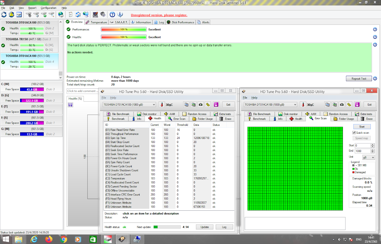The height and width of the screenshot is (244, 381).
Task: Open the Configuration menu
Action: pyautogui.click(x=48, y=8)
